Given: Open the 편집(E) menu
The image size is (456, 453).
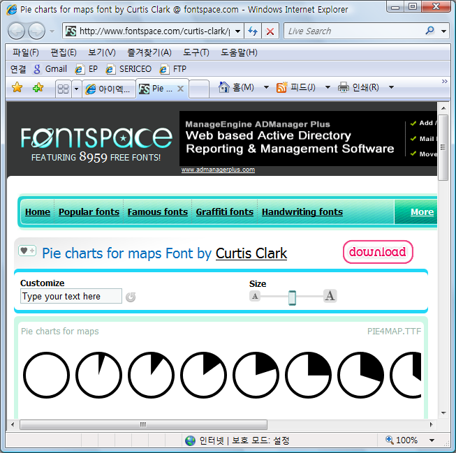Looking at the screenshot, I should 64,52.
